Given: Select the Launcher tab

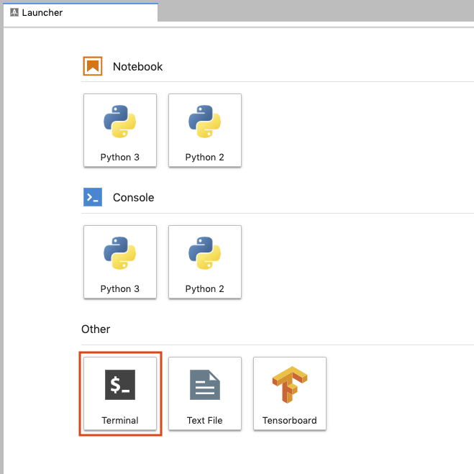Looking at the screenshot, I should tap(81, 12).
